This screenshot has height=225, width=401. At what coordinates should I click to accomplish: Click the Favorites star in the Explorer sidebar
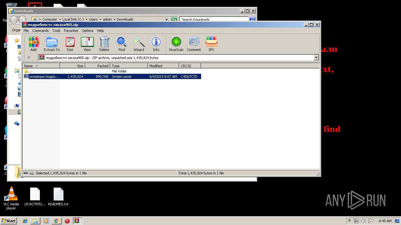pyautogui.click(x=17, y=40)
